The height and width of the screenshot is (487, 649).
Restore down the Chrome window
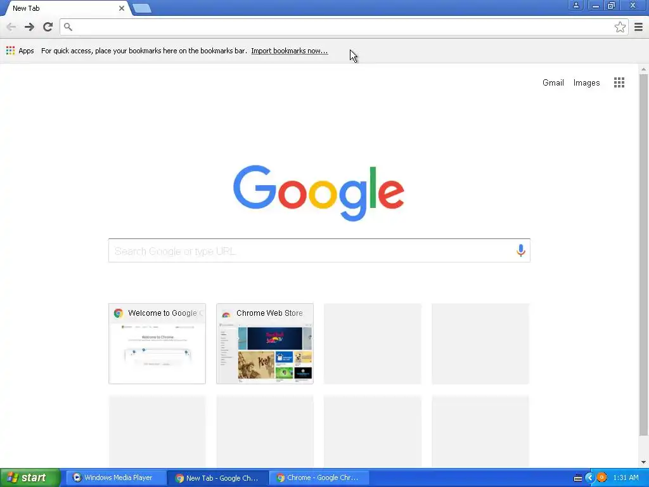click(611, 5)
